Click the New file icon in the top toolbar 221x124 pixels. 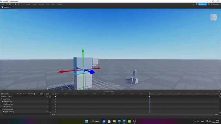point(7,4)
